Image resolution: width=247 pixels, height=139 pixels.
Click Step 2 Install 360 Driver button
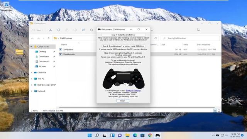point(123,46)
